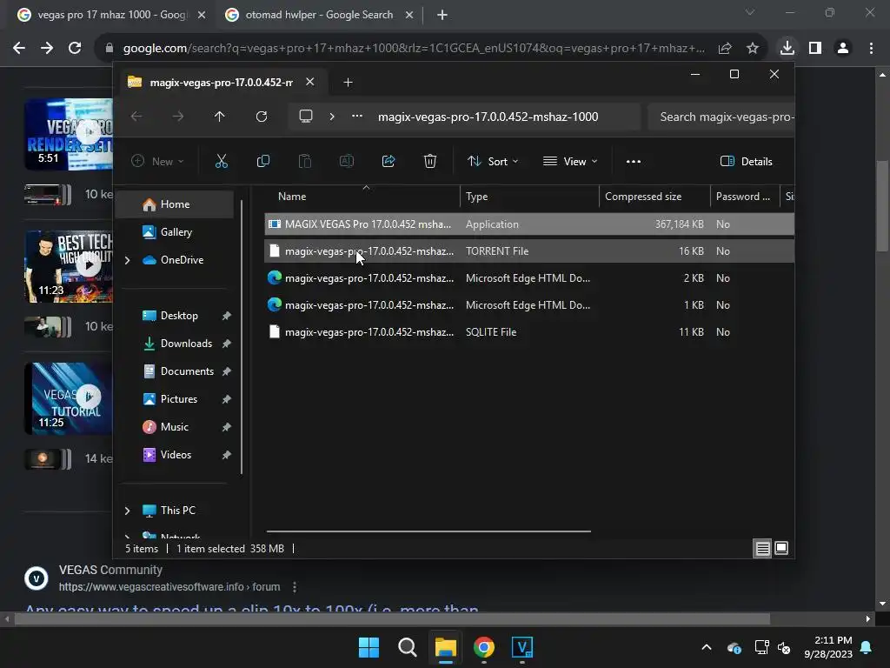Select the TORRENT File row
This screenshot has height=668, width=890.
tap(529, 251)
